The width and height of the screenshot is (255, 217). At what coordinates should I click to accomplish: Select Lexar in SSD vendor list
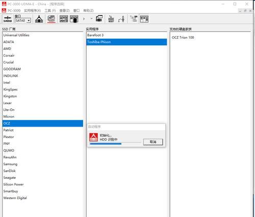43,103
